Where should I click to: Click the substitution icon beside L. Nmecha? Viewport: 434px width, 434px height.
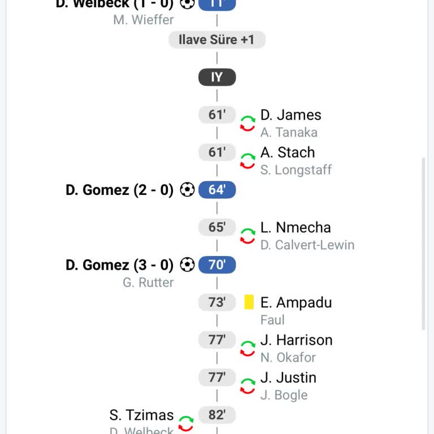pyautogui.click(x=248, y=236)
